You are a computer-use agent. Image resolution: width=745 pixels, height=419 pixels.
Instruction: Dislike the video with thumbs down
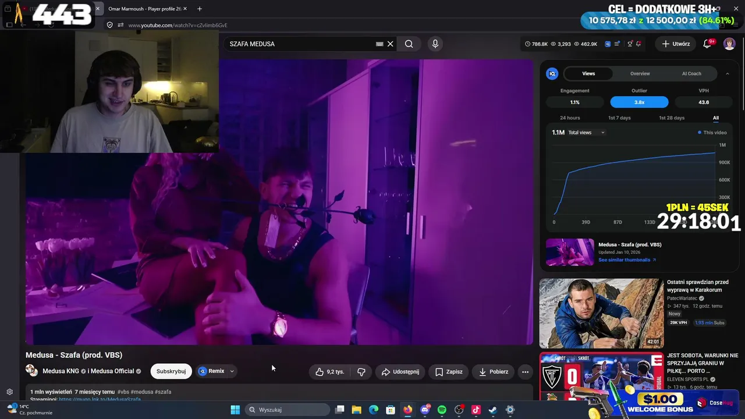(x=361, y=372)
